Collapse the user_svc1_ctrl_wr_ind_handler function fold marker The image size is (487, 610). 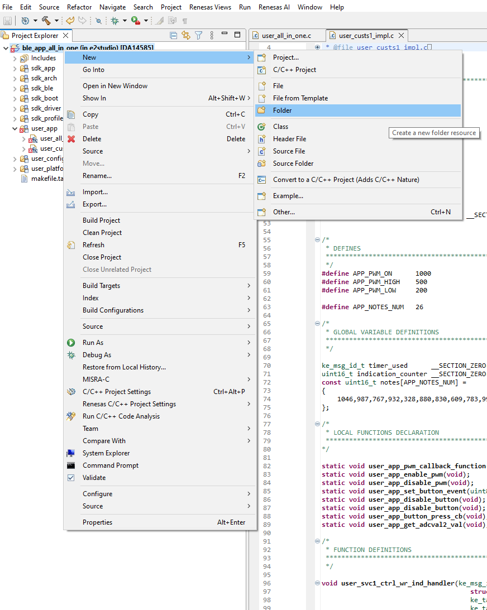(x=317, y=583)
